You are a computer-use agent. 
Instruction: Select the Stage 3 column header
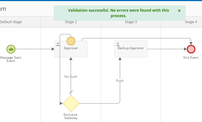point(131,22)
